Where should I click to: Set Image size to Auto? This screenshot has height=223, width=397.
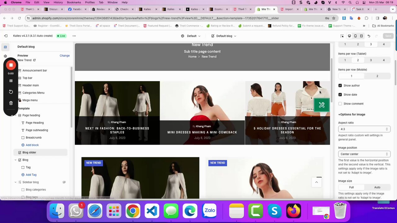[x=377, y=187]
